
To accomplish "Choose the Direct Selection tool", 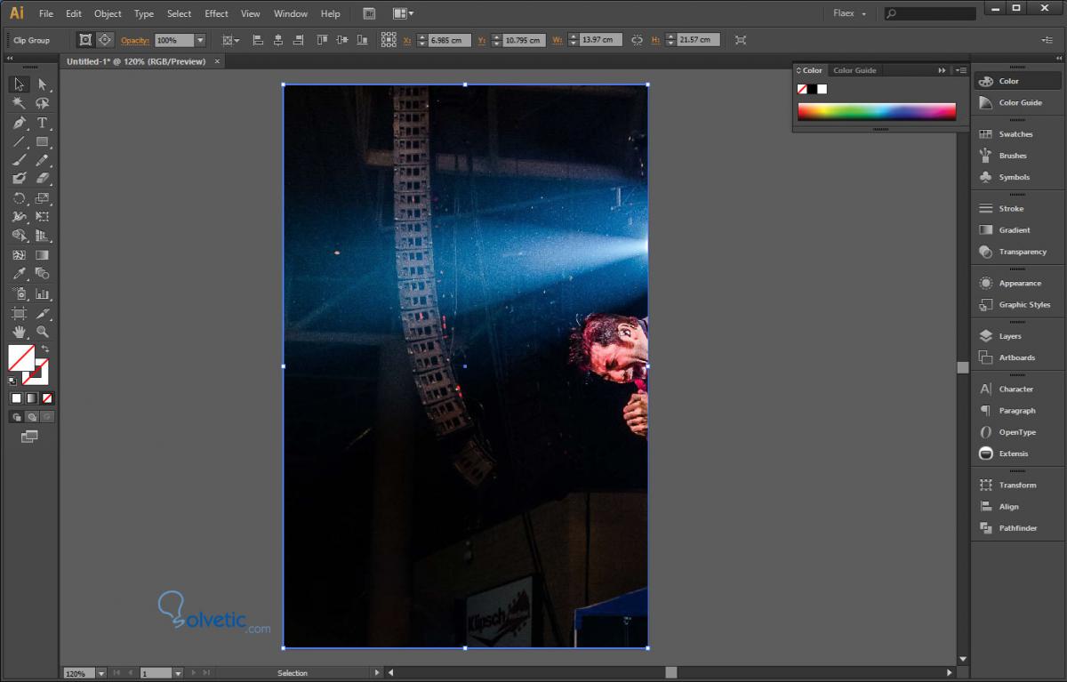I will pos(42,84).
